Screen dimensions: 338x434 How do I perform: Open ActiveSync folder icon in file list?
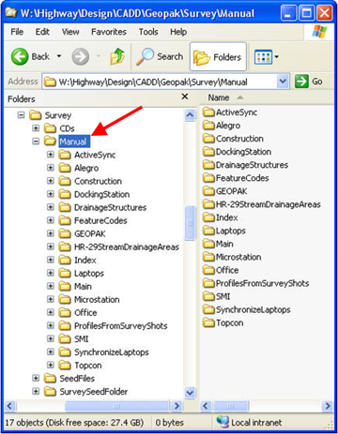208,112
